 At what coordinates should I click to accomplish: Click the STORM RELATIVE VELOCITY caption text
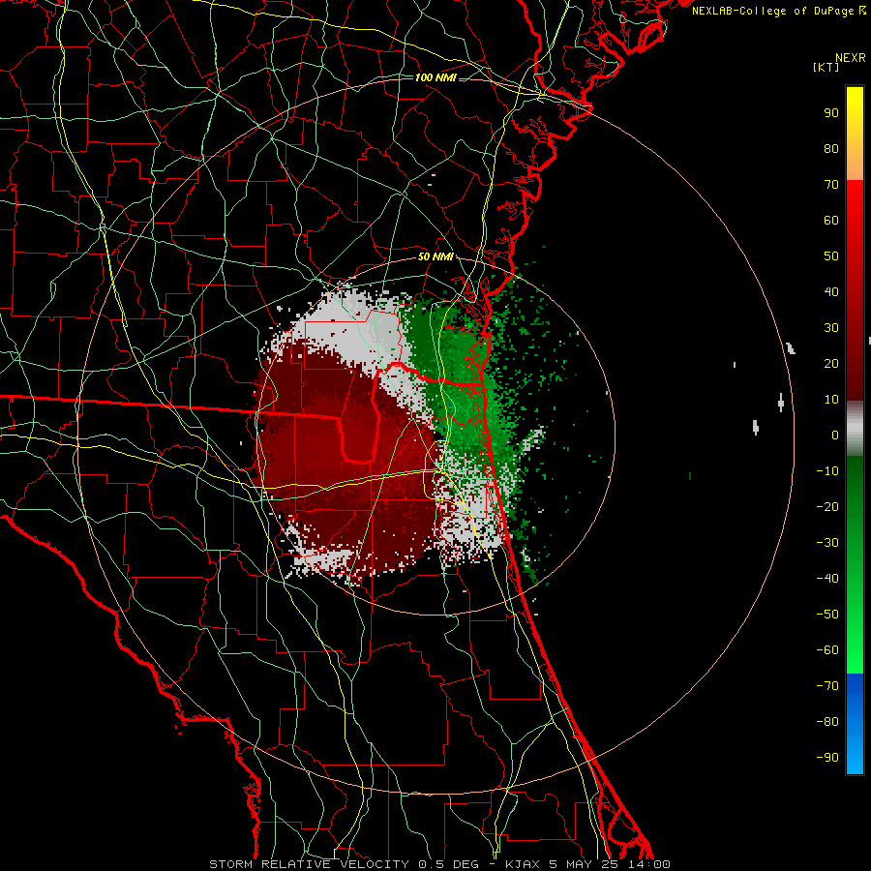click(x=309, y=864)
